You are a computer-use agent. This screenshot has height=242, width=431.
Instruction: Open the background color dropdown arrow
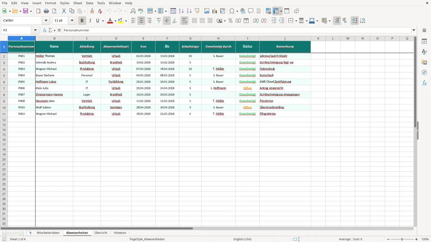[126, 21]
